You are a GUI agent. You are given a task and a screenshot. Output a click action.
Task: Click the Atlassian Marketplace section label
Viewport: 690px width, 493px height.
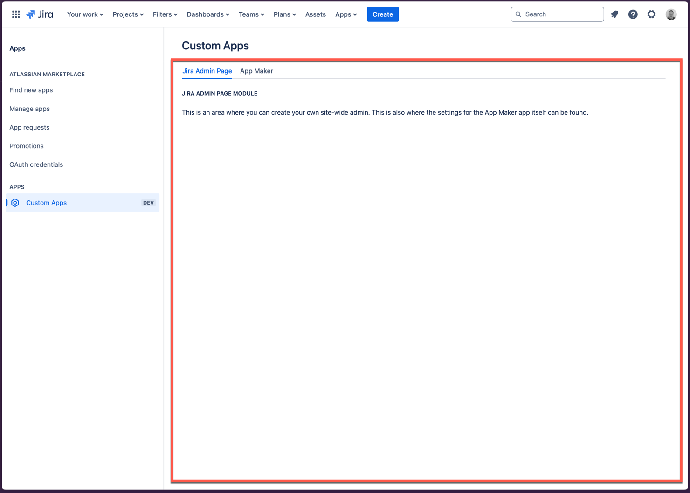point(47,74)
